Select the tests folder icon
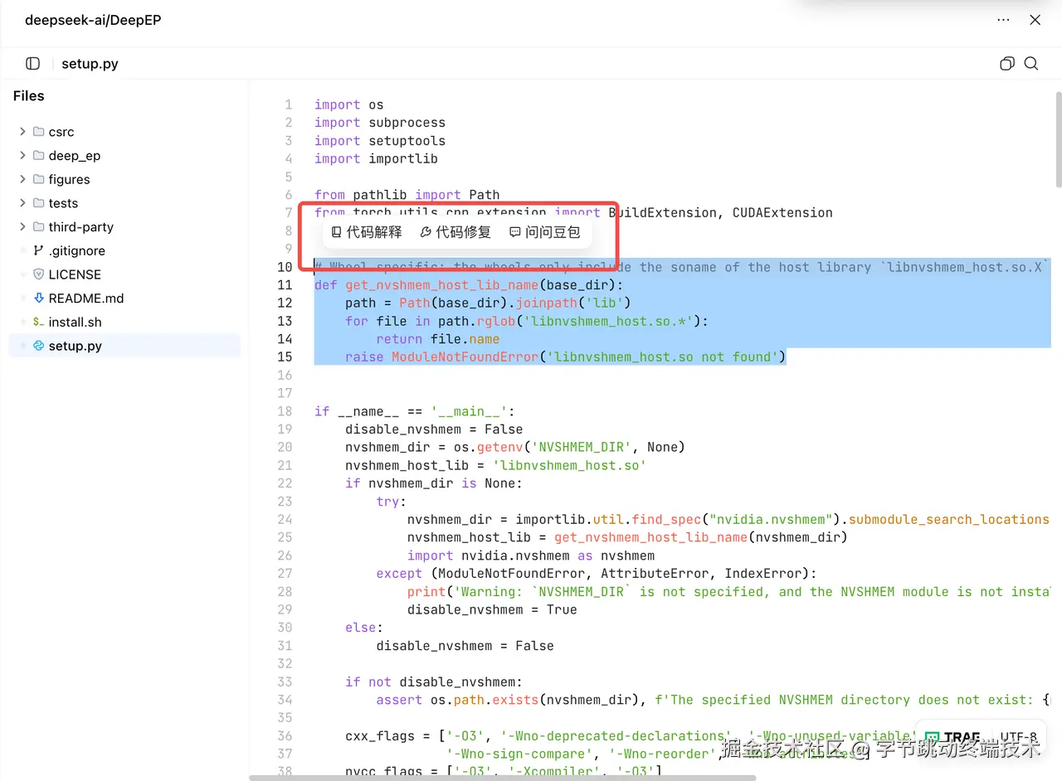The height and width of the screenshot is (781, 1062). (38, 203)
